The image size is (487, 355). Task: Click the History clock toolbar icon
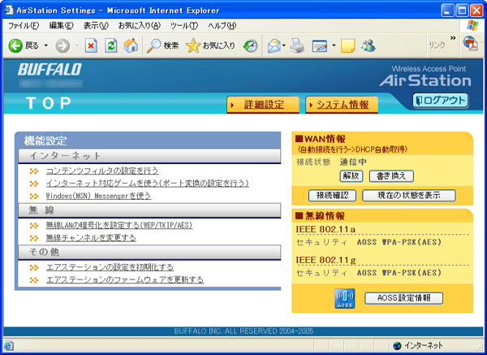pos(250,46)
